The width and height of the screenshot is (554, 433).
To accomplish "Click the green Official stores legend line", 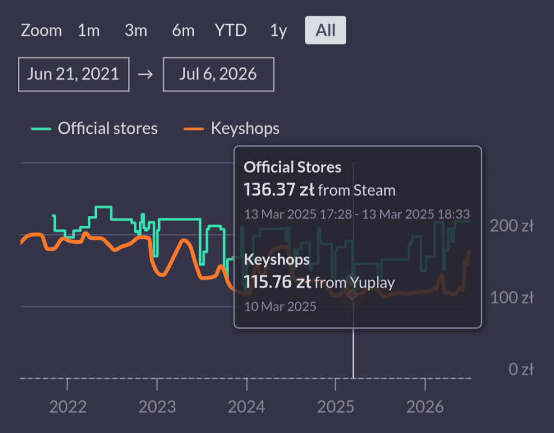I will point(41,129).
